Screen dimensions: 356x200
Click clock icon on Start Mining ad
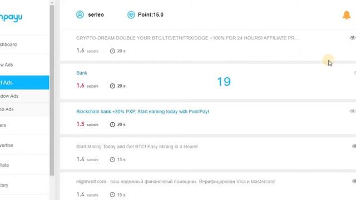point(112,159)
